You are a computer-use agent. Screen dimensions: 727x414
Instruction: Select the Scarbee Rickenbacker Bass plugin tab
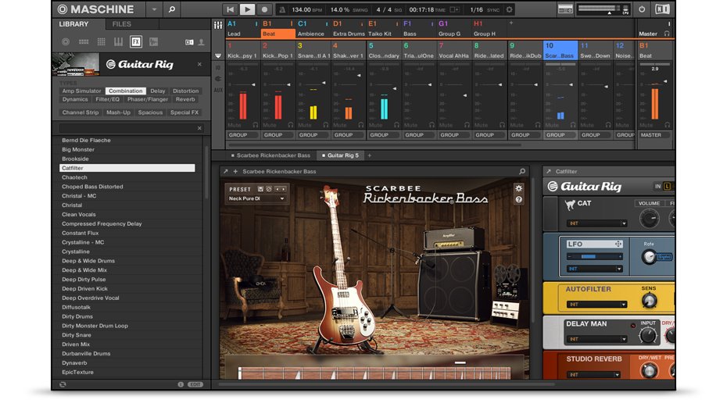click(273, 155)
